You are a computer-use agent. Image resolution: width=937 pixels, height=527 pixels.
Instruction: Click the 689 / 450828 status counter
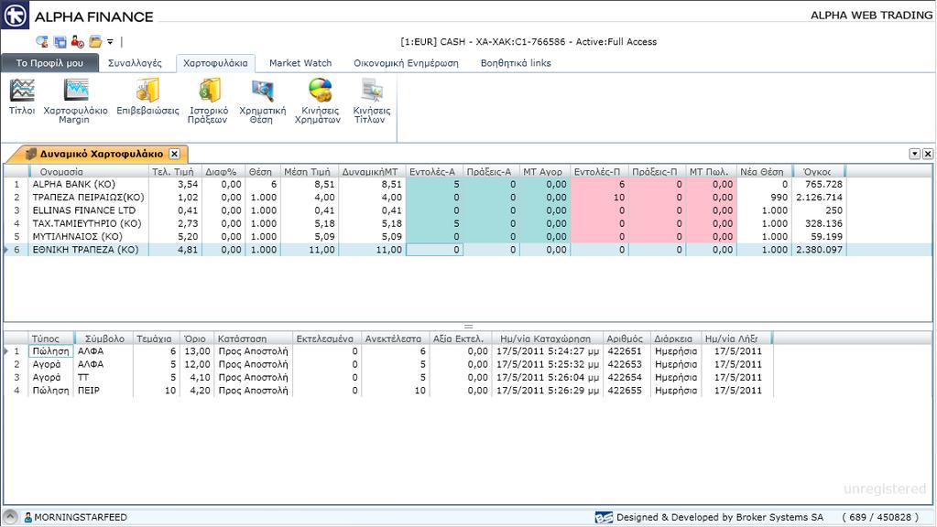coord(879,518)
